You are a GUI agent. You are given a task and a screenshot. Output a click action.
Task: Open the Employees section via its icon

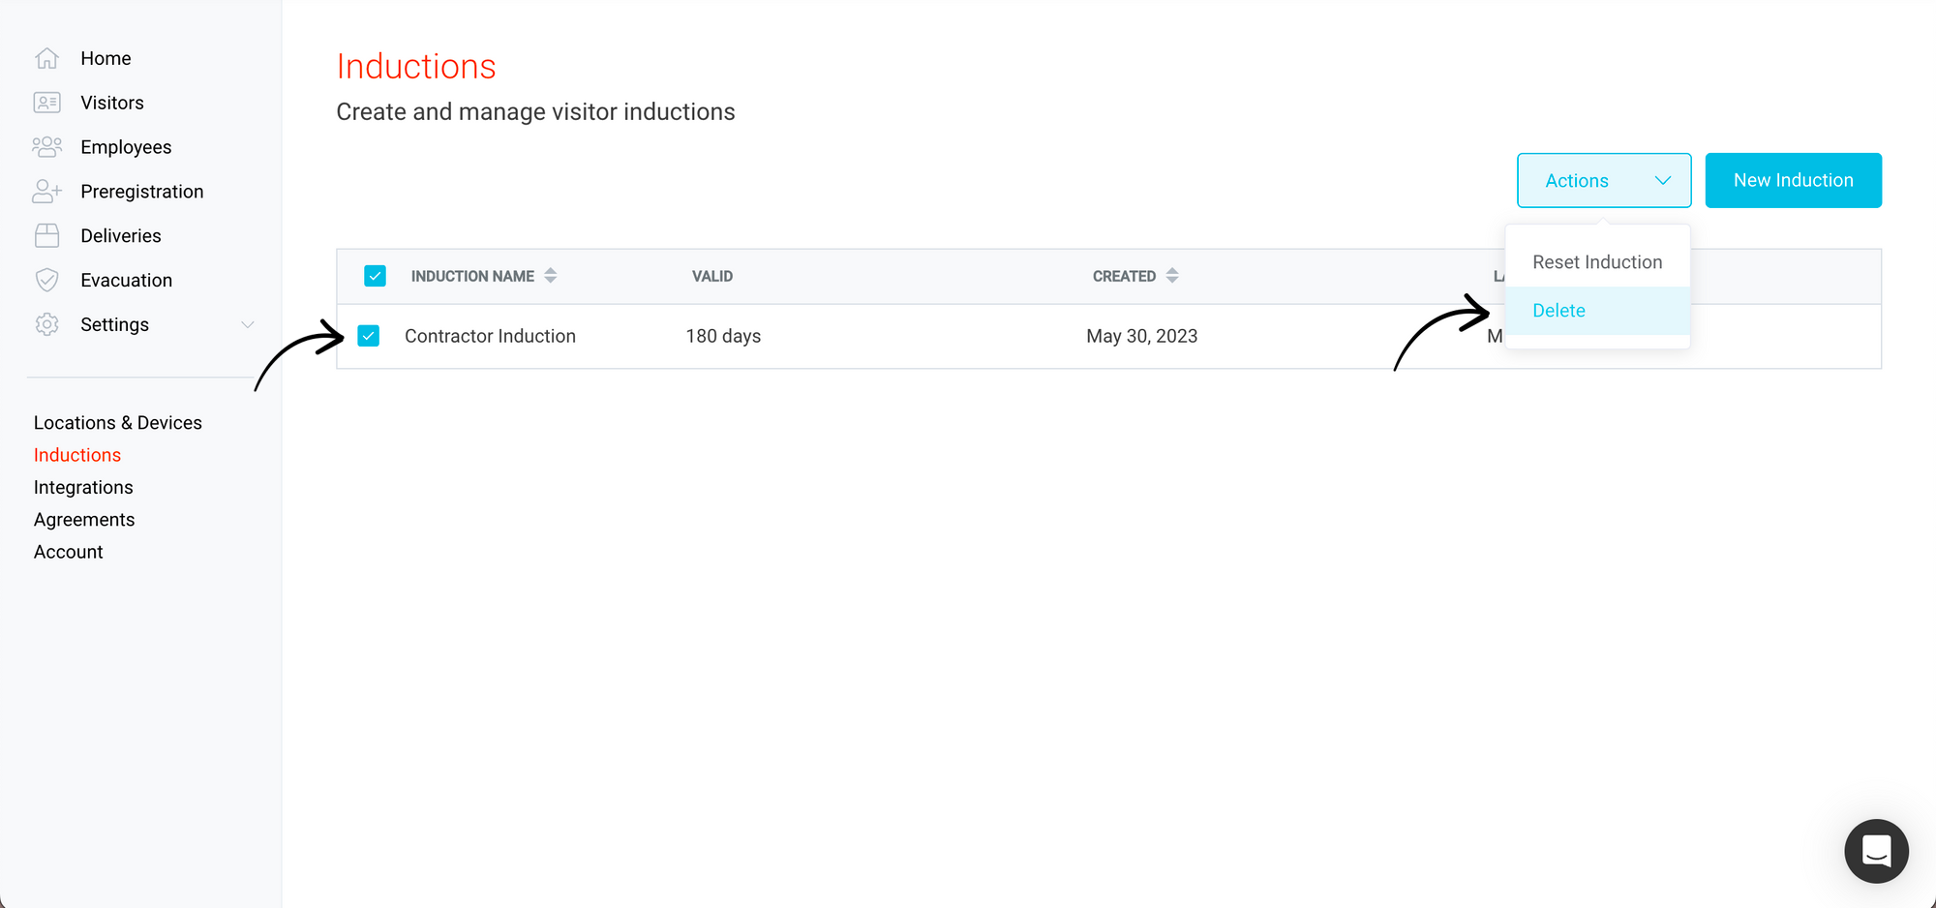click(x=46, y=146)
